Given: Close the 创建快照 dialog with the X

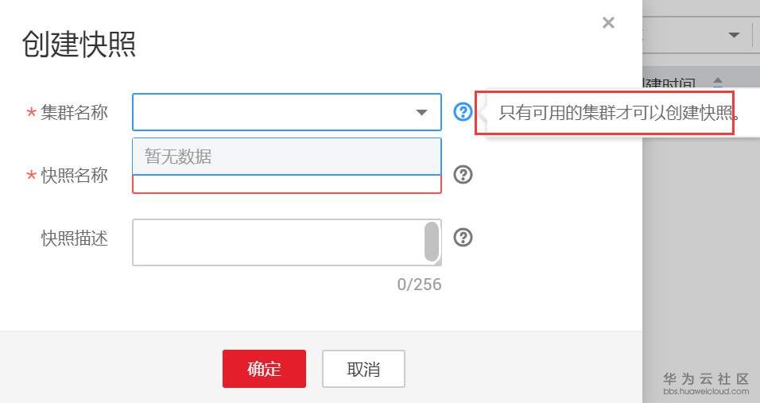Looking at the screenshot, I should (x=608, y=23).
